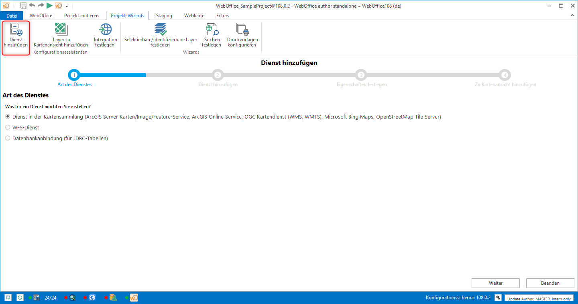Click the Dienst hinzufügen wizard icon

(16, 35)
